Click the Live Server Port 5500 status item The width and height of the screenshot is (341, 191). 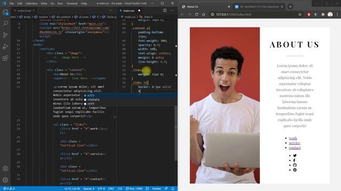tap(134, 189)
